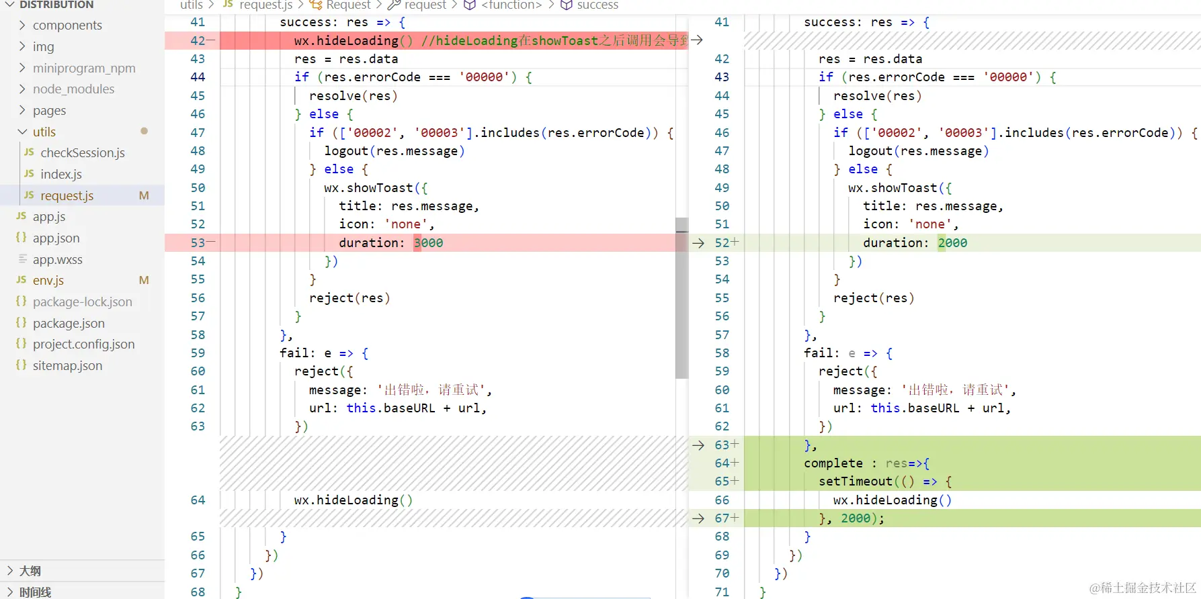
Task: Click the added marker at right line 52
Action: 735,242
